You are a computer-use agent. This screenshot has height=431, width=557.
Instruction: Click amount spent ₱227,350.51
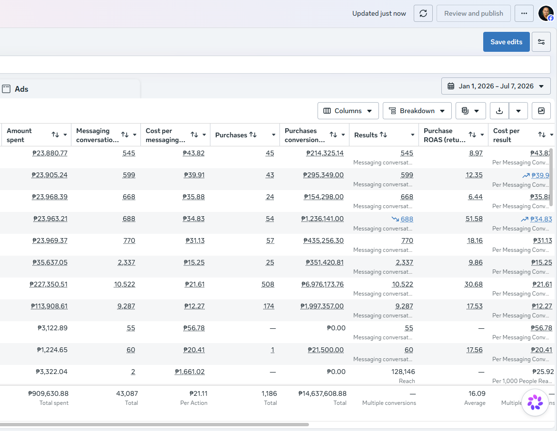click(48, 284)
